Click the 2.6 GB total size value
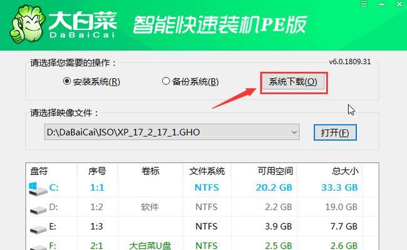 (x=344, y=246)
